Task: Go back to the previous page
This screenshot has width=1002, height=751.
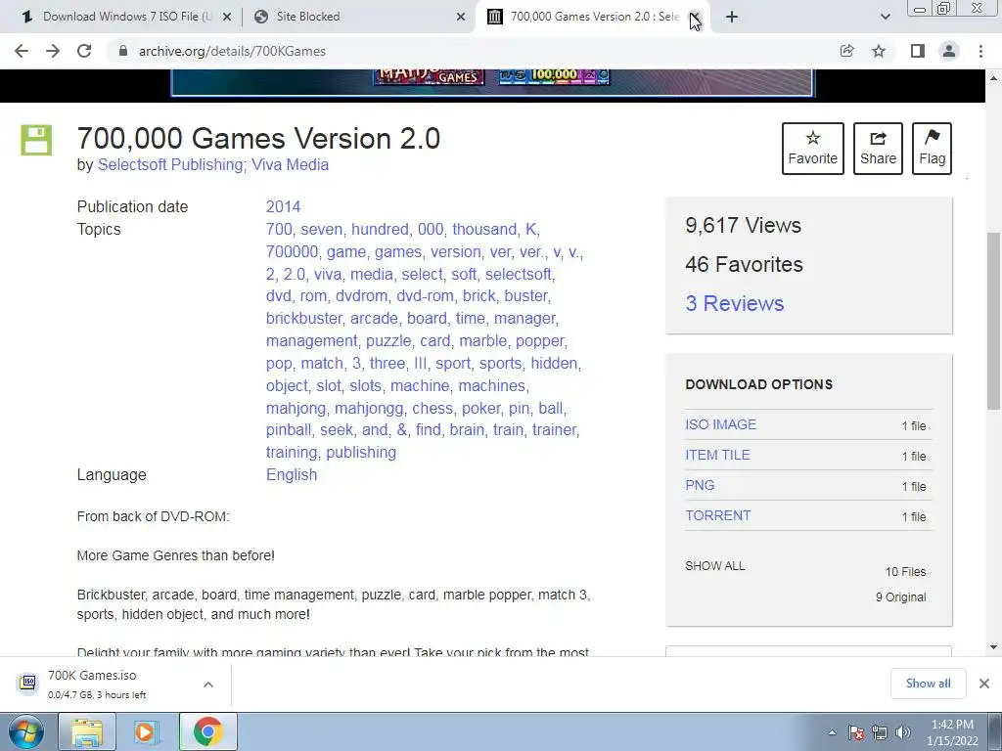Action: click(x=22, y=51)
